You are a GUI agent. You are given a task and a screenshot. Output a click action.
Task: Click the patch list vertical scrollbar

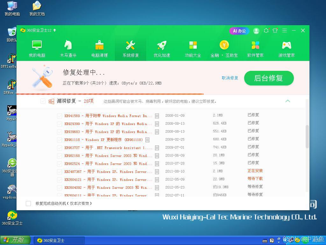[307, 137]
